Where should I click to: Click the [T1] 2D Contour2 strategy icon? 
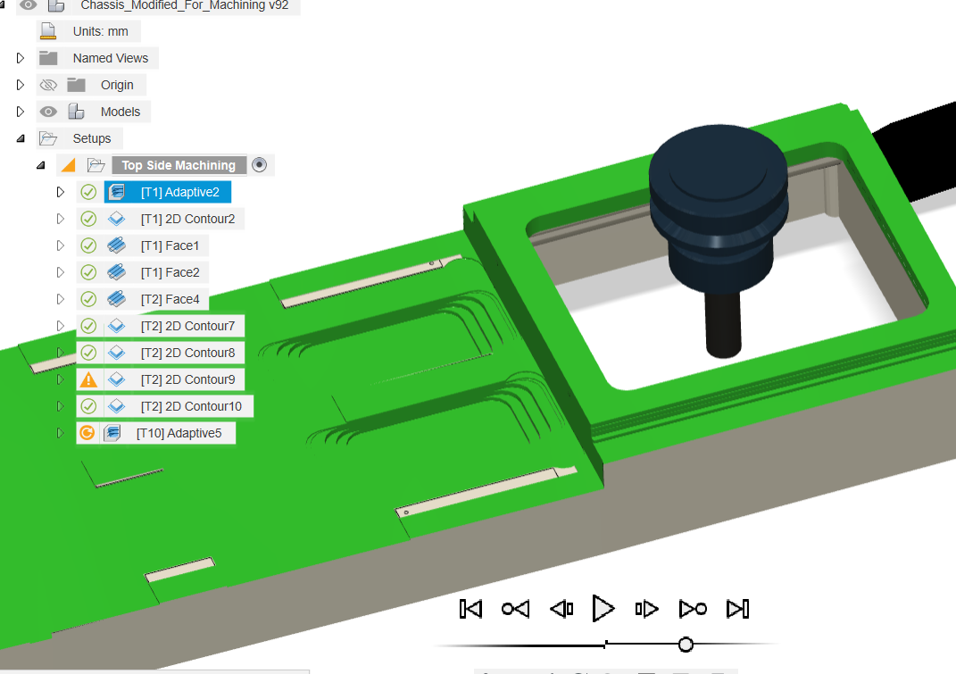(117, 218)
